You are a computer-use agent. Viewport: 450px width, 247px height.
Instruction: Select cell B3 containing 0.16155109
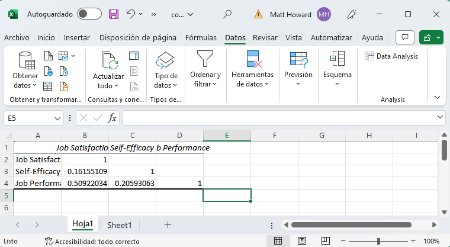[85, 171]
